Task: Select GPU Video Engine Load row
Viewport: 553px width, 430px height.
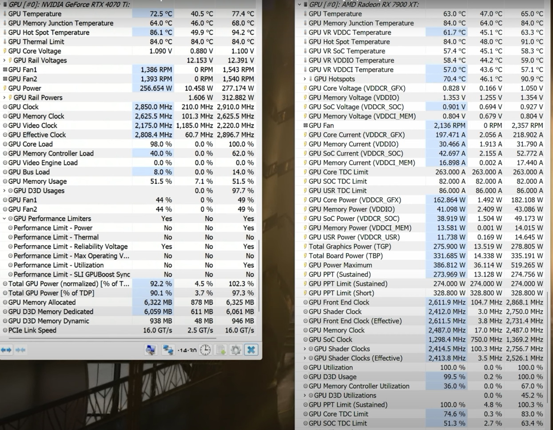Action: click(129, 163)
